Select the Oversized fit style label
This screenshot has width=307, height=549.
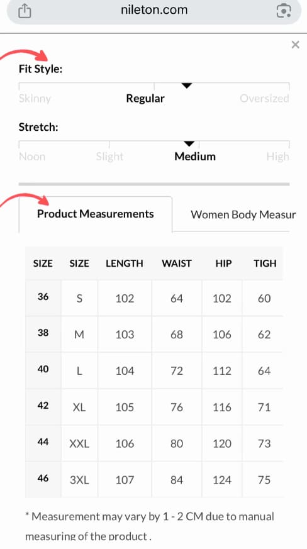point(264,98)
